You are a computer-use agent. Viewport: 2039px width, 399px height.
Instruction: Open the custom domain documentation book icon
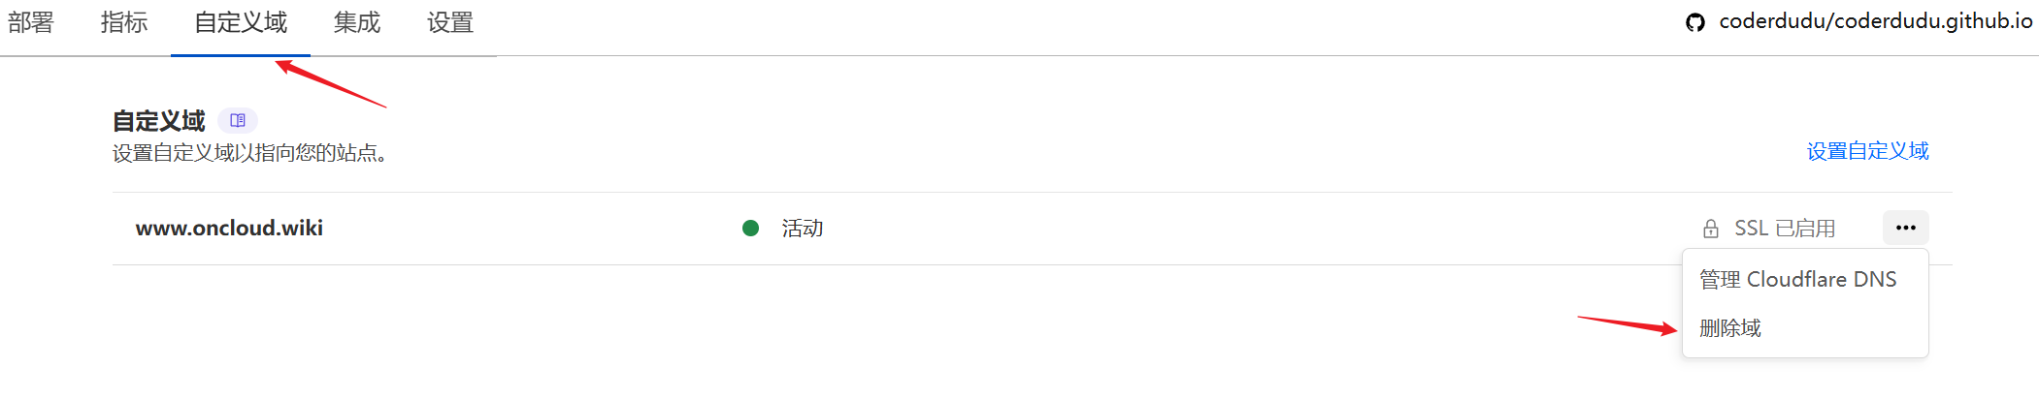pos(238,121)
